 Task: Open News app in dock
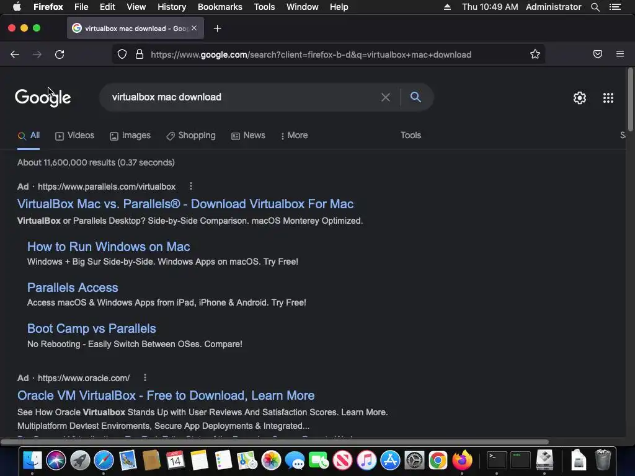point(342,461)
